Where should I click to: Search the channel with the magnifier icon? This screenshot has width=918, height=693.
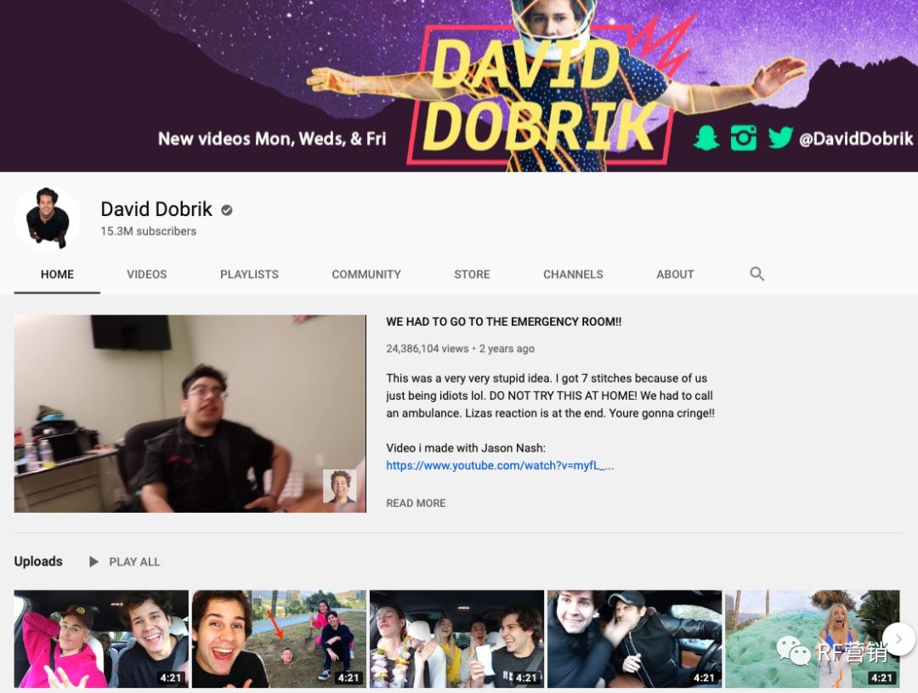click(757, 274)
